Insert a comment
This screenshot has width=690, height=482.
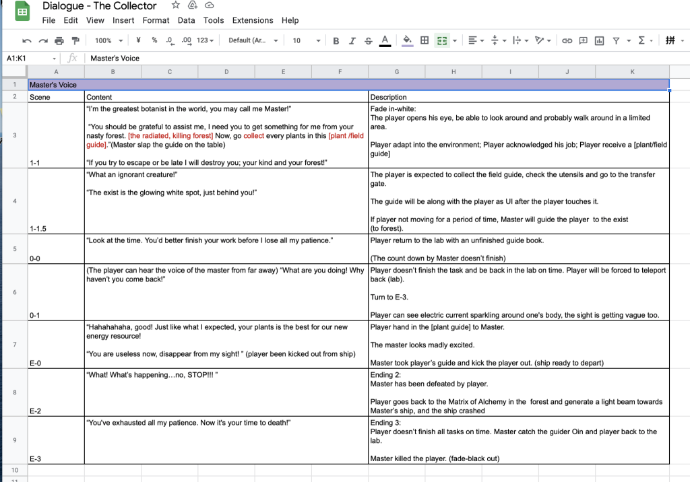click(583, 40)
